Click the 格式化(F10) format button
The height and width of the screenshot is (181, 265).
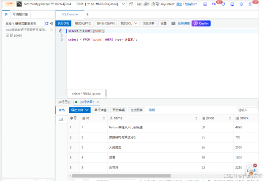[x=83, y=24]
